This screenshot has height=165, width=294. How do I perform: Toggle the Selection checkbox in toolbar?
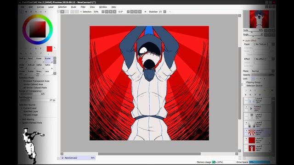[x=81, y=12]
